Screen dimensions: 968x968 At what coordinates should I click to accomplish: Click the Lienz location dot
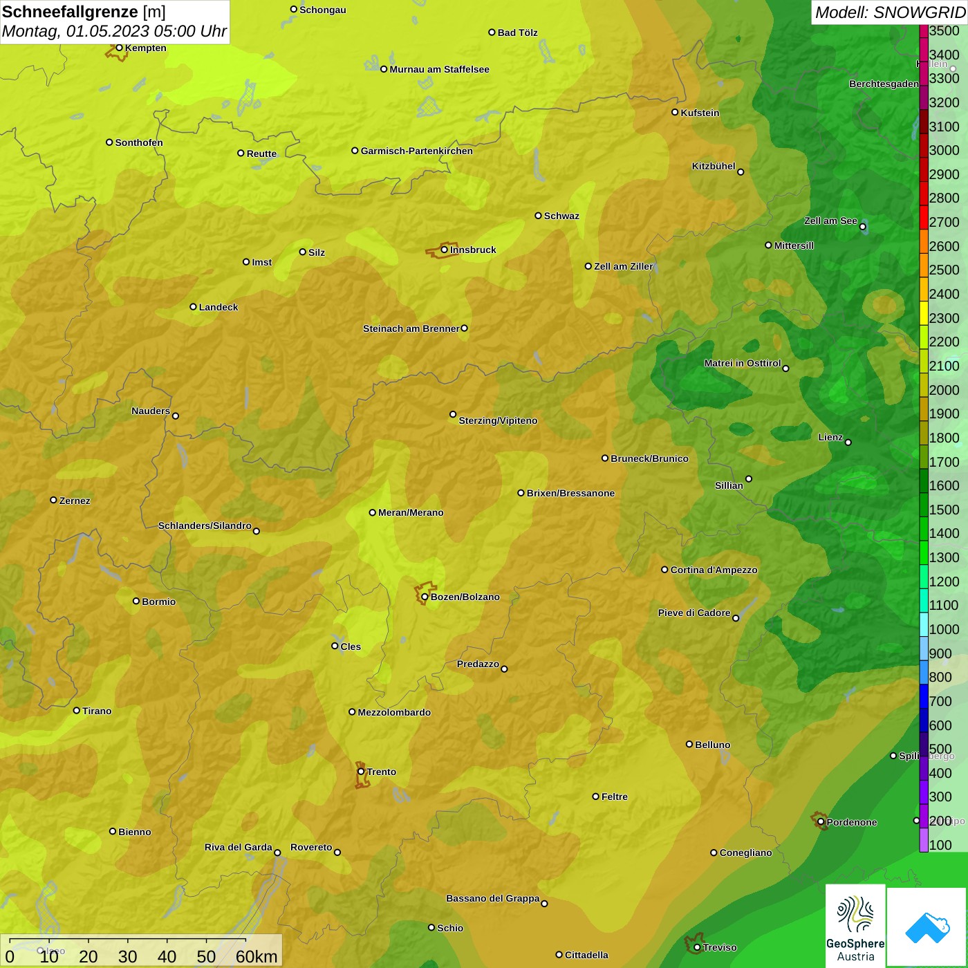(x=848, y=443)
